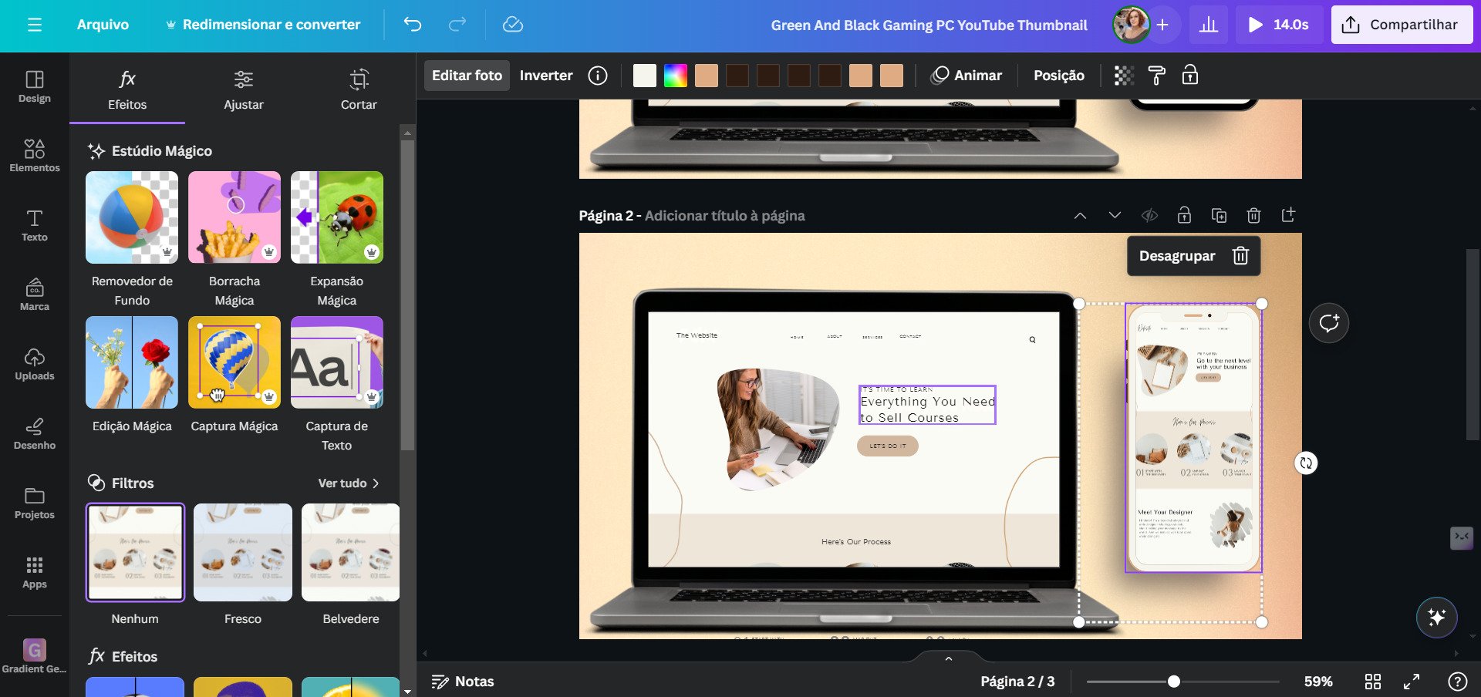Add a new page after page 2

coord(1289,215)
